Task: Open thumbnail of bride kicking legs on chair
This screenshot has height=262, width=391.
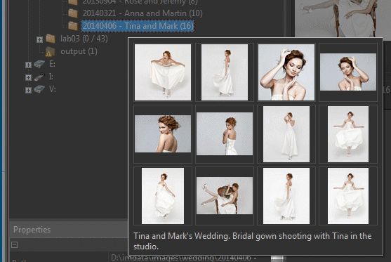Action: pos(225,196)
